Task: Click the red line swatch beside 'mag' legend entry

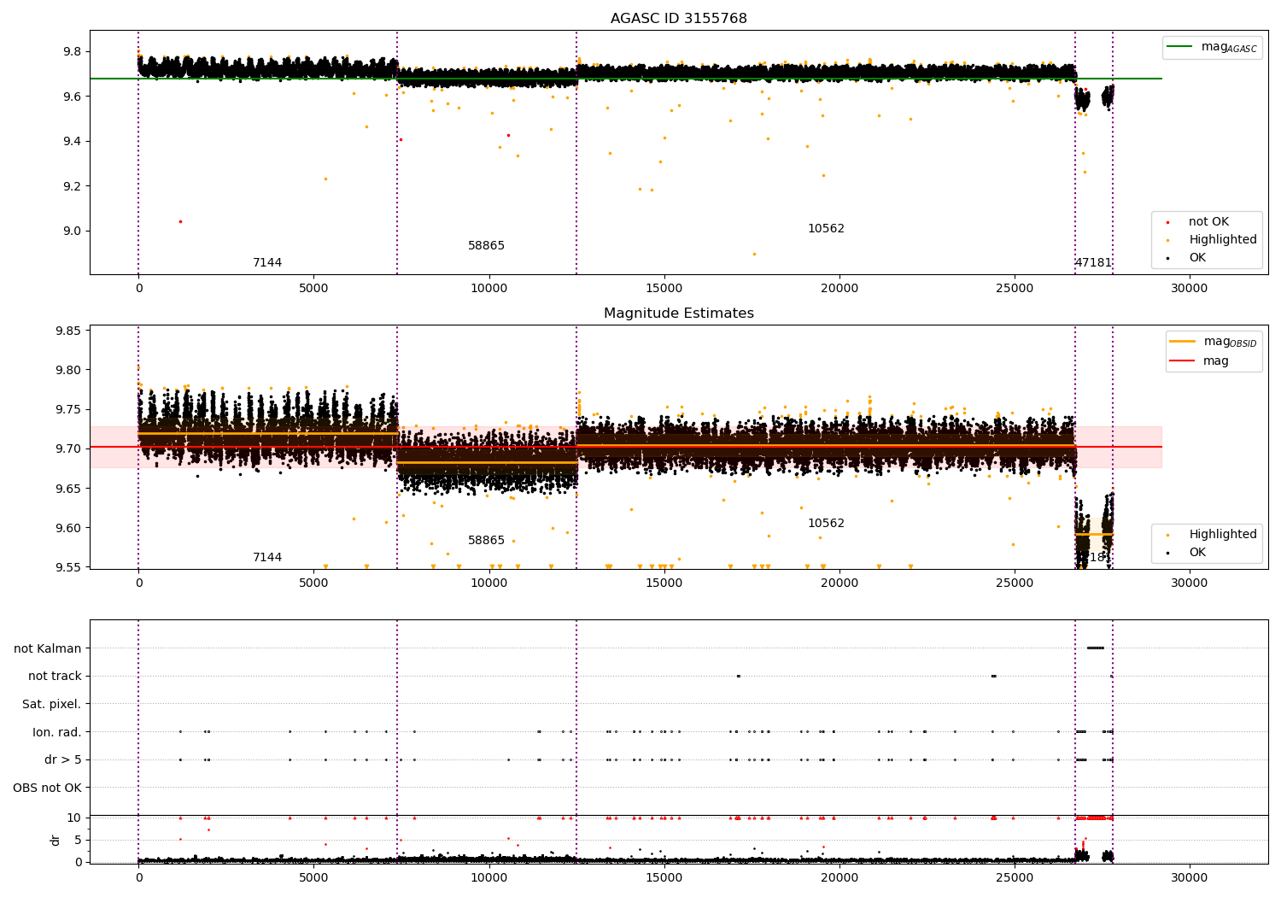Action: (x=1183, y=361)
